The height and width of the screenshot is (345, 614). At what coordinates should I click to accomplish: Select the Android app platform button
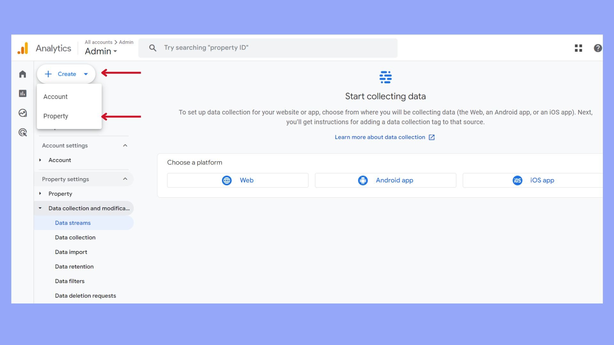point(385,180)
